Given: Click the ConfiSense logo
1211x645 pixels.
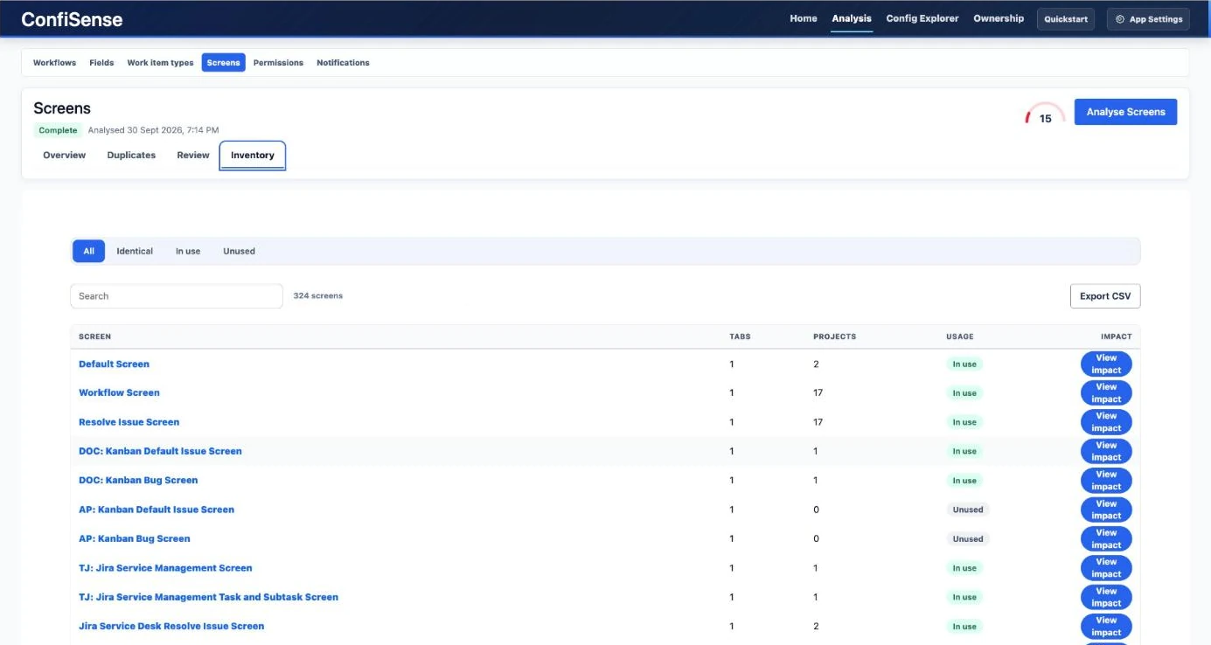Looking at the screenshot, I should point(72,19).
